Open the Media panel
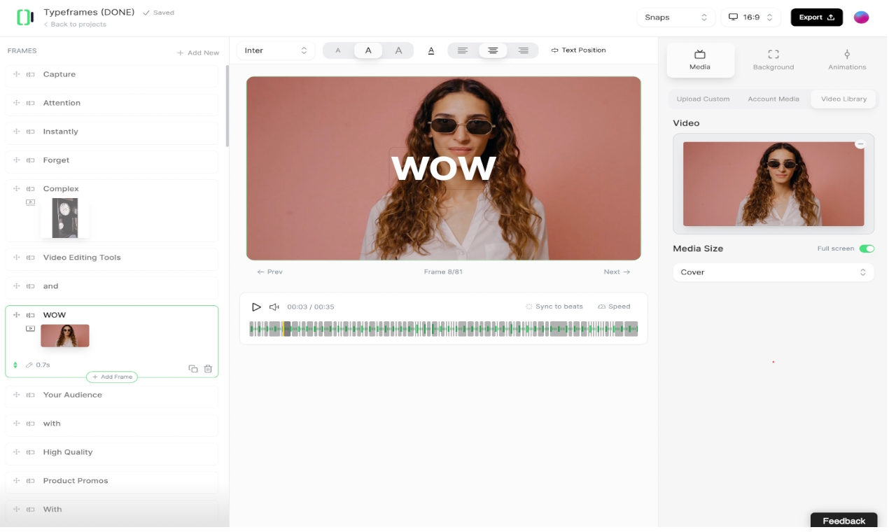The image size is (889, 532). [700, 59]
